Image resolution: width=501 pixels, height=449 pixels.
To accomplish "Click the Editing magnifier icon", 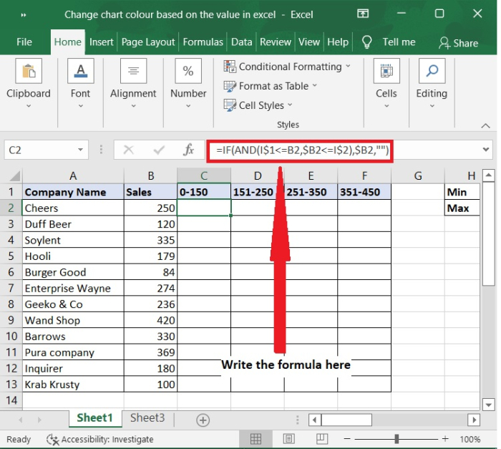I will [x=432, y=72].
